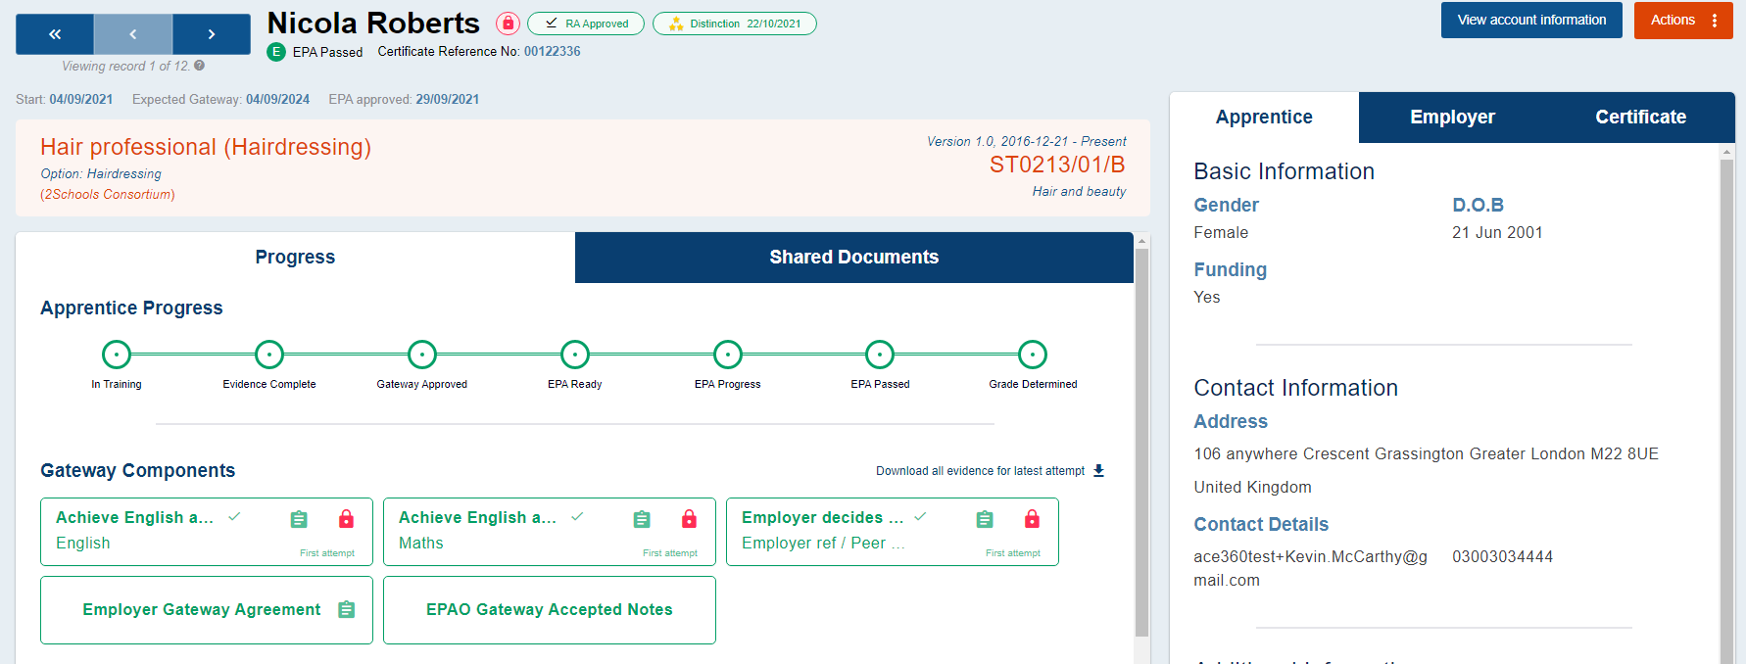Go to previous record arrow

[x=133, y=34]
